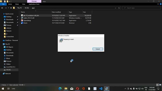Viewport: 162px width, 91px height.
Task: Open File Explorer taskbar icon
Action: pos(66,89)
